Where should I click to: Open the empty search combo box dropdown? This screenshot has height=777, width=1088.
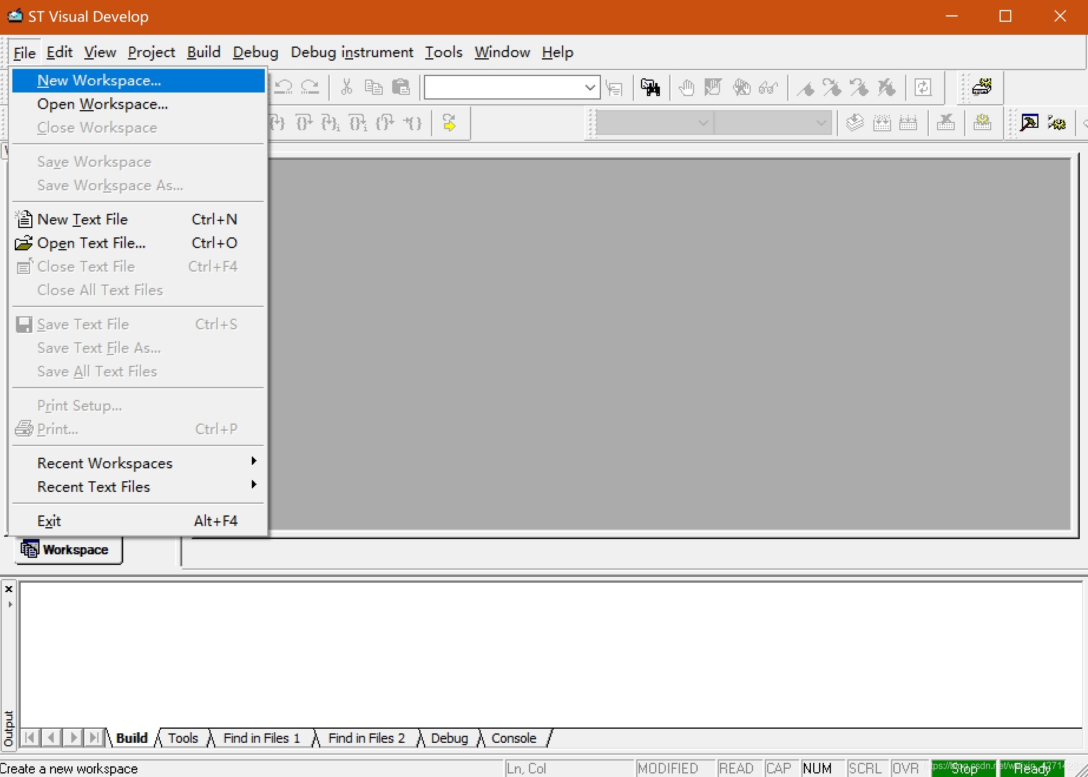590,88
